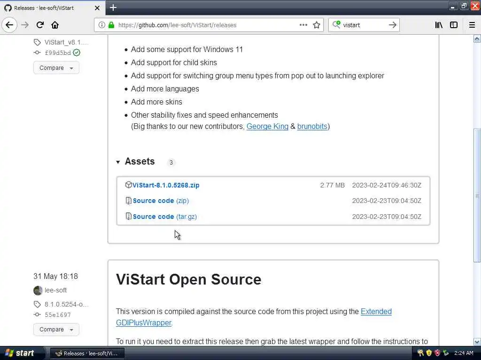Click the ViStart_v8.1 tag icon
The height and width of the screenshot is (360, 481).
pos(37,42)
